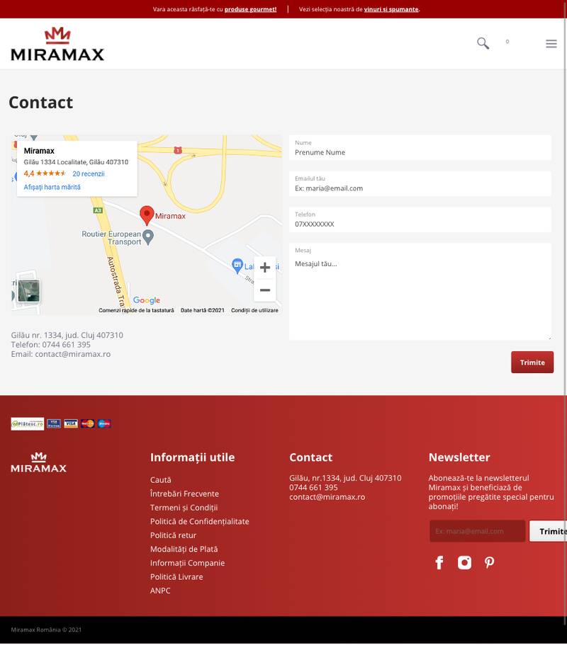Image resolution: width=567 pixels, height=645 pixels.
Task: Zoom out on the map
Action: click(265, 290)
